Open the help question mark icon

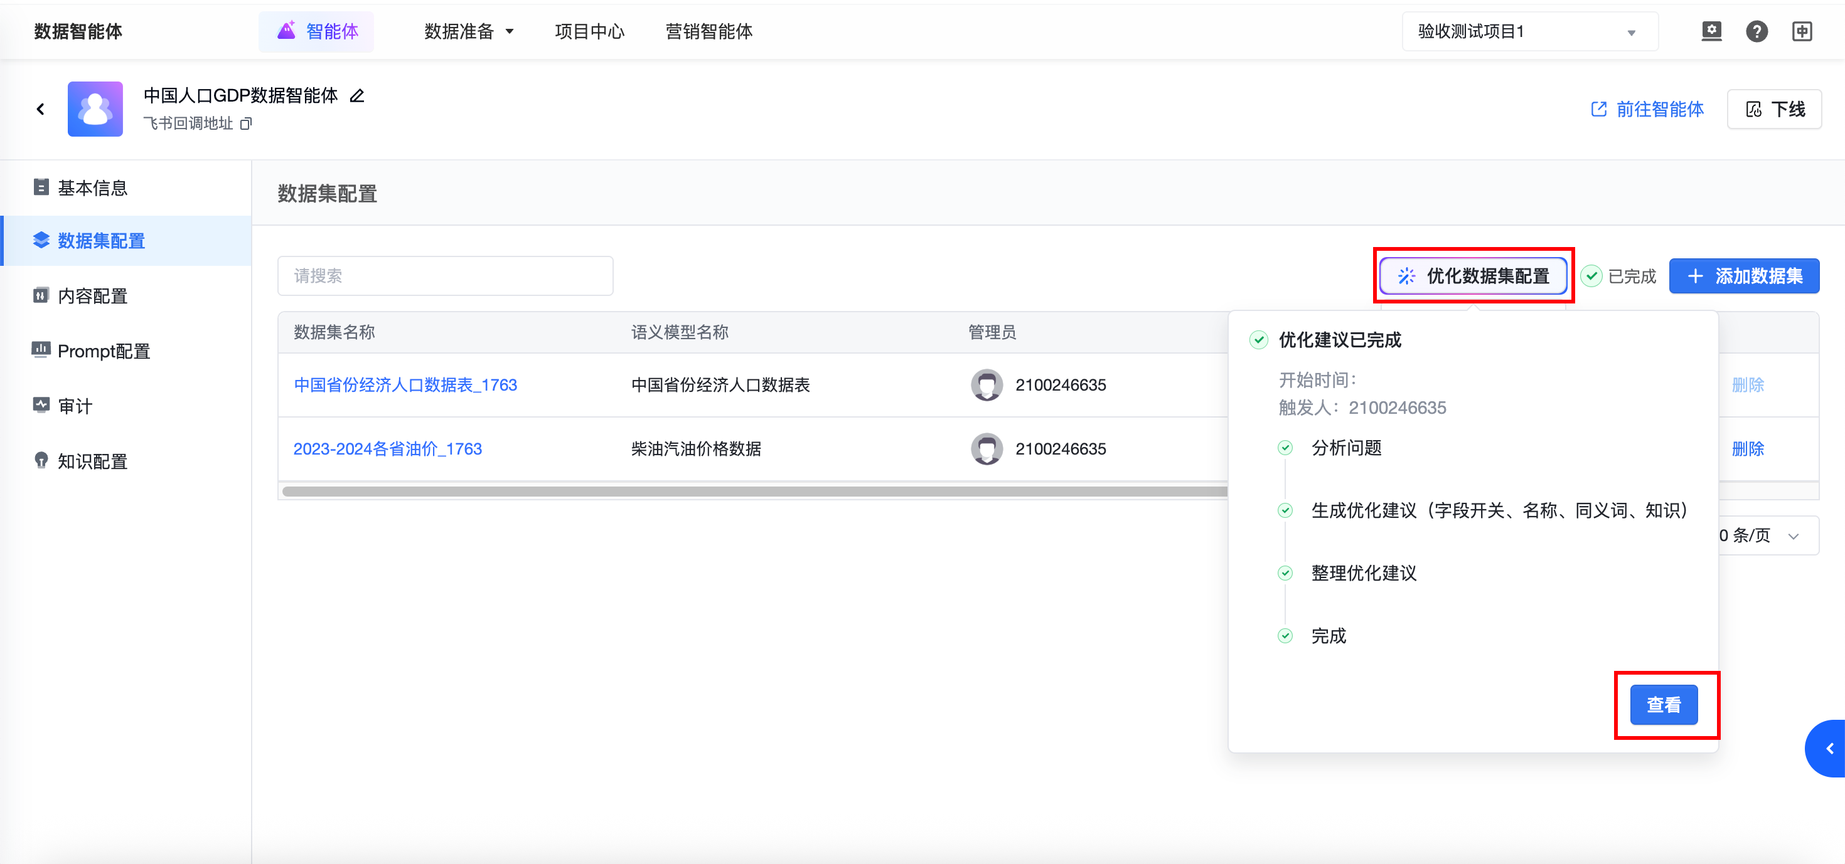1756,31
